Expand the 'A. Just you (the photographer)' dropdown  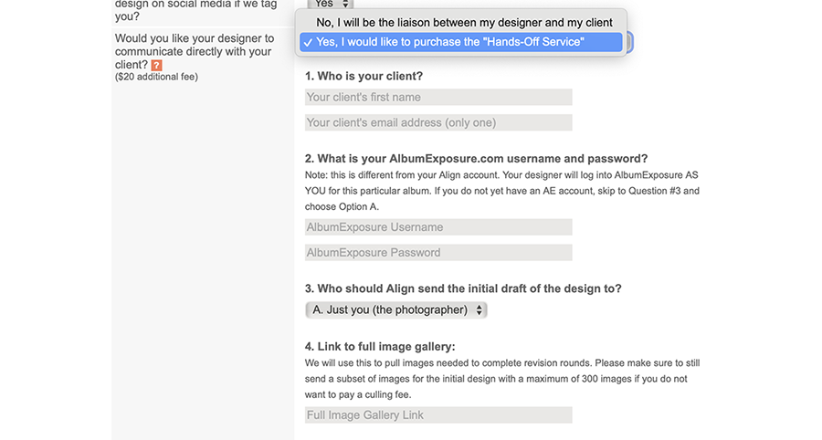click(395, 310)
